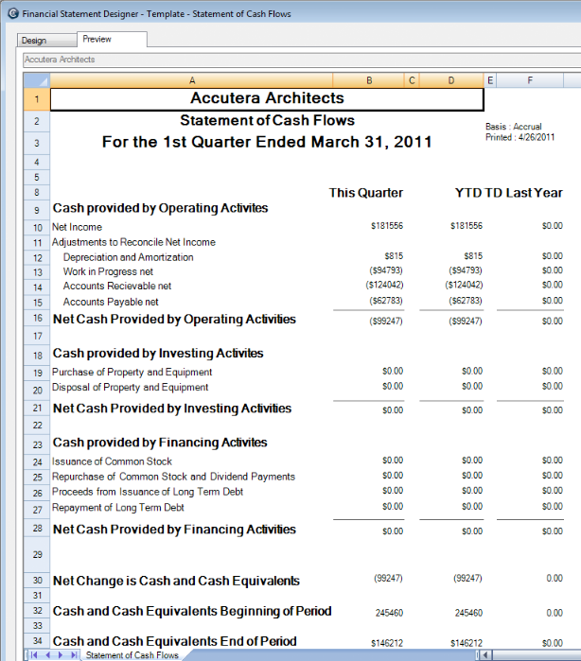The width and height of the screenshot is (581, 661).
Task: Switch to the Design tab
Action: [34, 41]
